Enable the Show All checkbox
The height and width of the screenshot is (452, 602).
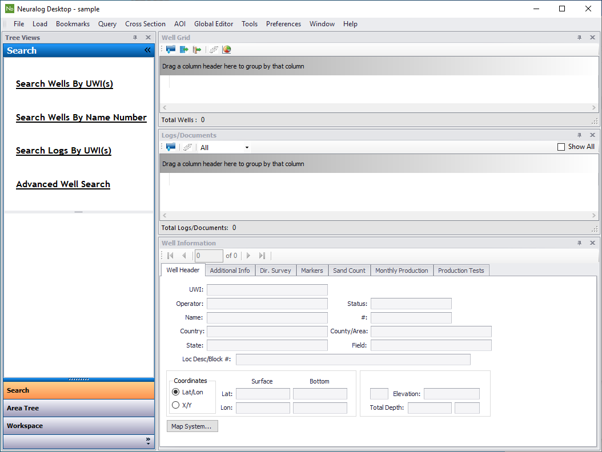561,147
